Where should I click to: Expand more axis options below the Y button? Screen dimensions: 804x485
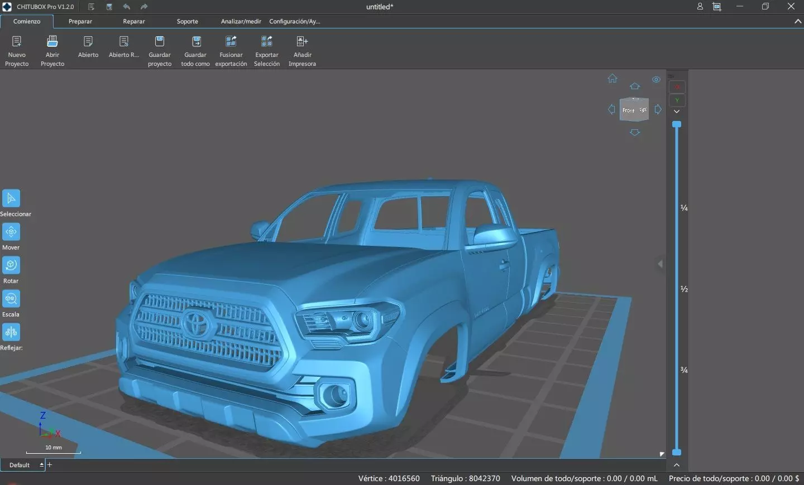click(677, 111)
